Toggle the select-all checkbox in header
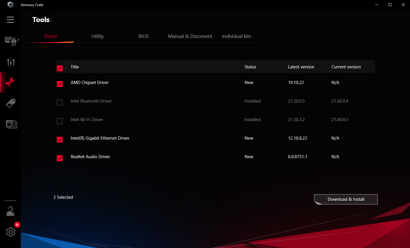410x248 pixels. [x=60, y=68]
